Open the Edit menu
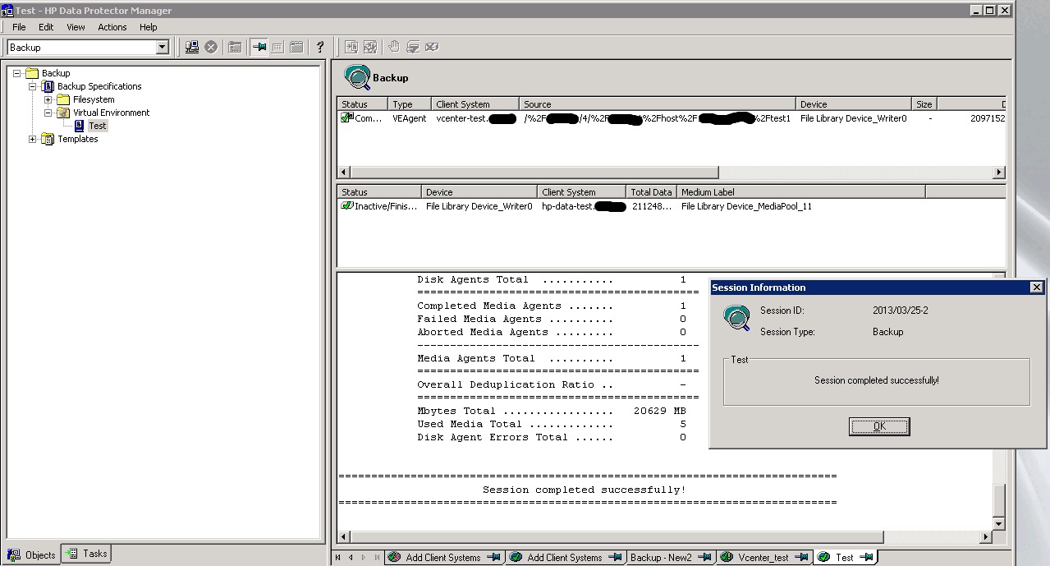Image resolution: width=1050 pixels, height=566 pixels. pyautogui.click(x=46, y=27)
